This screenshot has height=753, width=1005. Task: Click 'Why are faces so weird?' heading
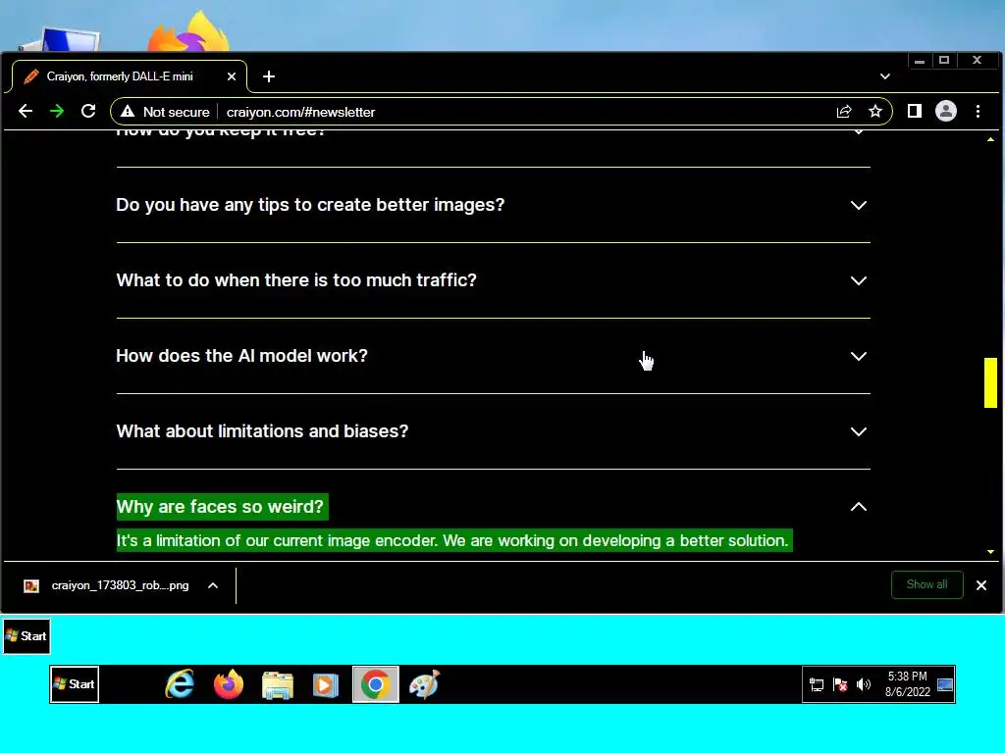pyautogui.click(x=220, y=507)
